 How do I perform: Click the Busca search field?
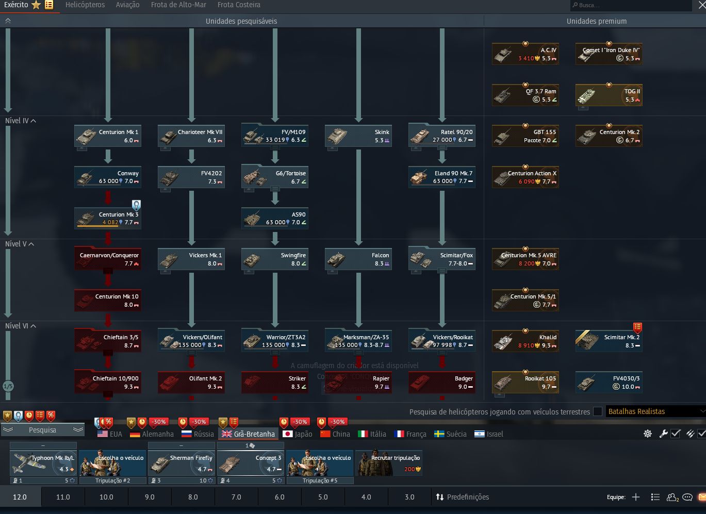[x=630, y=5]
